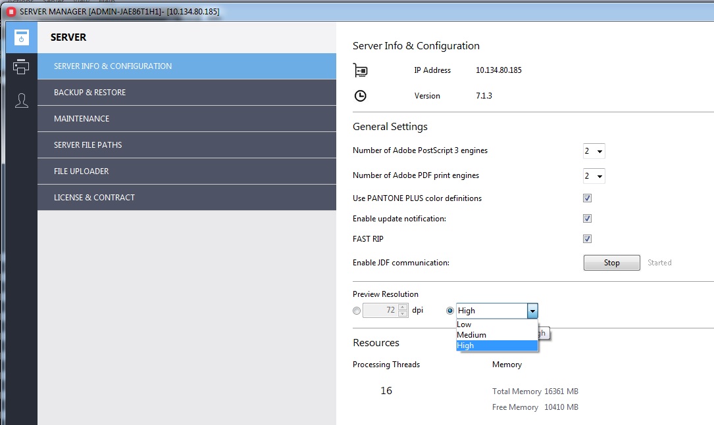
Task: Open the Server section sidebar icon
Action: [x=22, y=37]
